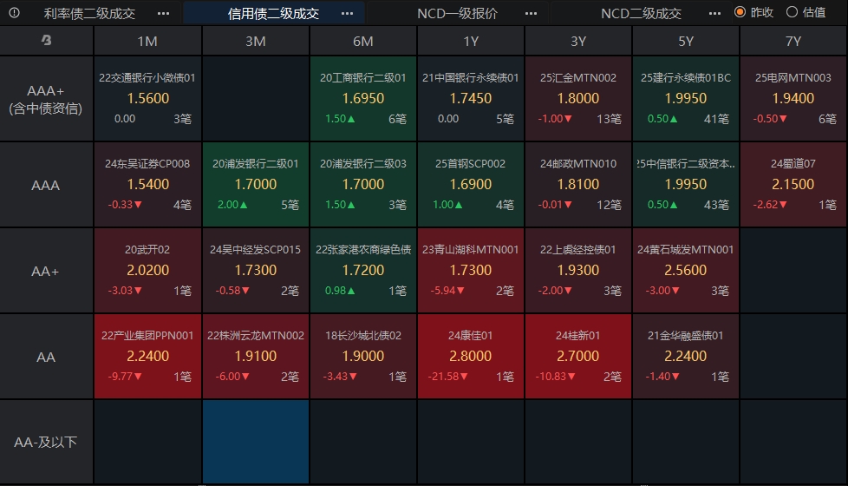Select the AAA rating row label
Image resolution: width=848 pixels, height=486 pixels.
coord(46,185)
